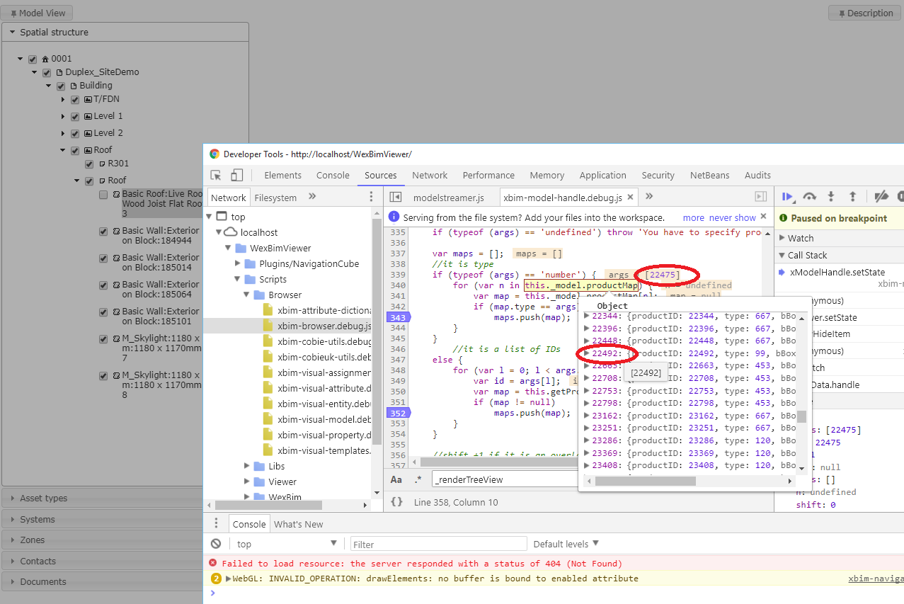Viewport: 904px width, 604px height.
Task: Step over next function call
Action: (809, 196)
